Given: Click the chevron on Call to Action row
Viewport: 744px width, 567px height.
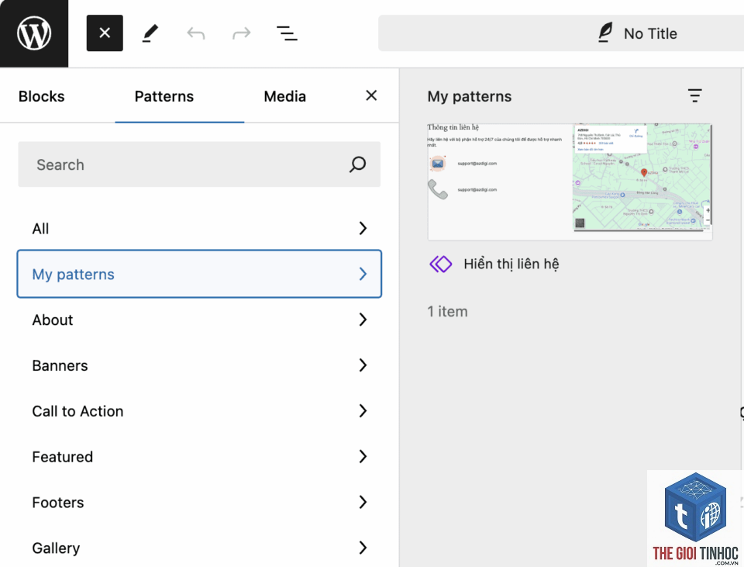Looking at the screenshot, I should pyautogui.click(x=363, y=411).
